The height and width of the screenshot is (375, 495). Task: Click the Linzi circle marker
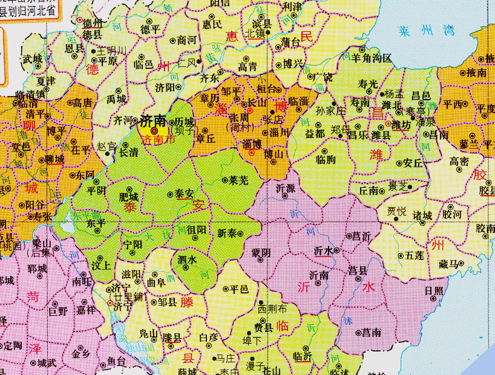tap(299, 109)
